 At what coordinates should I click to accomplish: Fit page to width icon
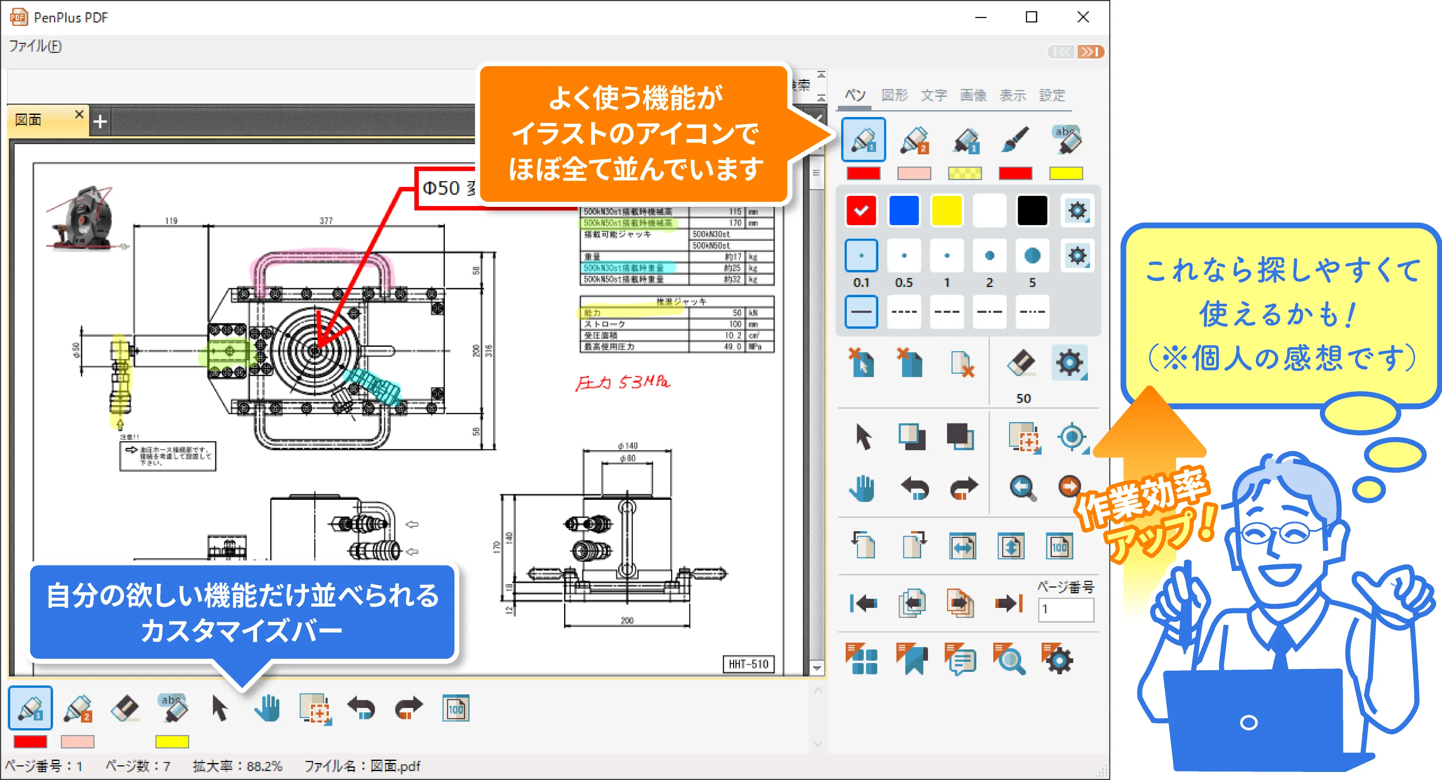pyautogui.click(x=962, y=546)
